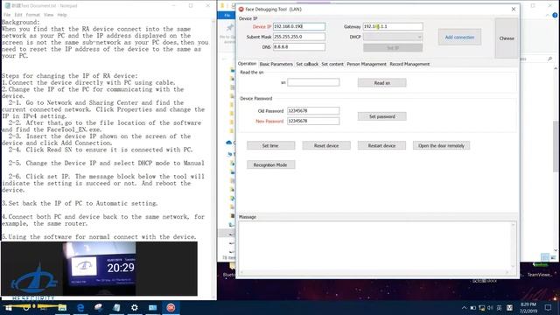560x315 pixels.
Task: Click the Restart device button
Action: [x=381, y=146]
